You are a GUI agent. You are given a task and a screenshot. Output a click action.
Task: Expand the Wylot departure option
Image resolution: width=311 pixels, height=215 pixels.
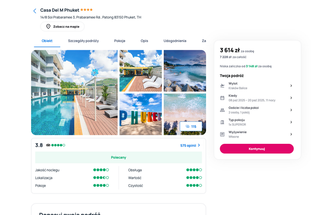[291, 86]
